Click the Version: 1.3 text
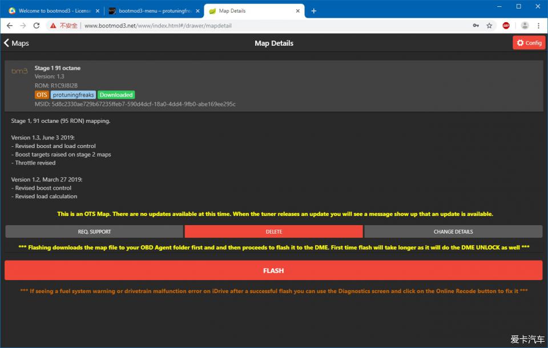This screenshot has height=348, width=548. click(49, 76)
